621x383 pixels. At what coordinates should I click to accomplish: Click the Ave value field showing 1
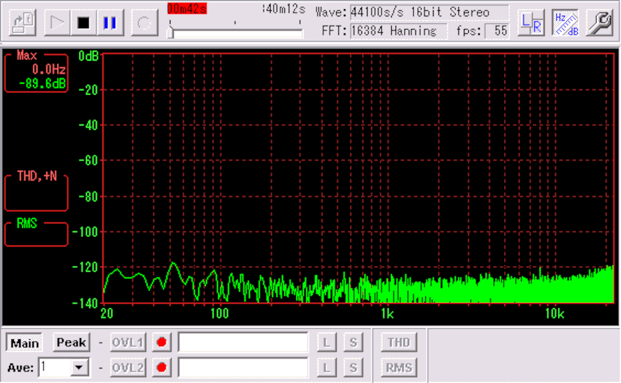click(x=55, y=368)
